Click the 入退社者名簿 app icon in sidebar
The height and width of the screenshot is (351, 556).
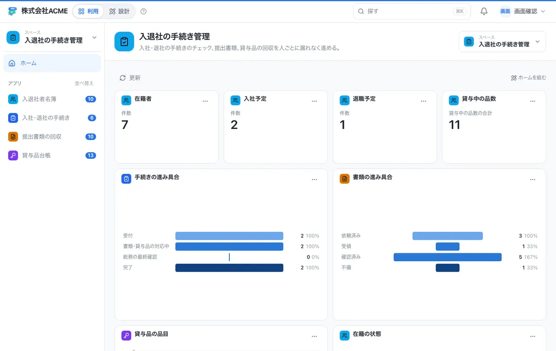coord(13,99)
